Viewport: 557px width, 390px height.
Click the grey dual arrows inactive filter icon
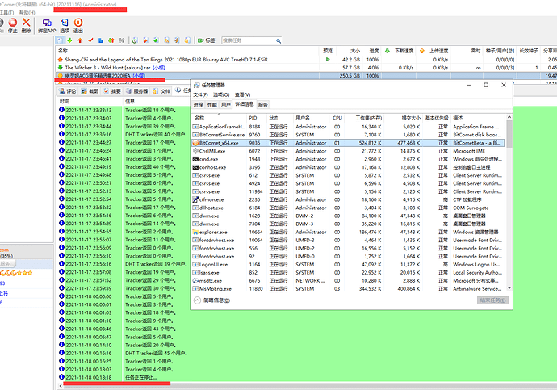(122, 40)
